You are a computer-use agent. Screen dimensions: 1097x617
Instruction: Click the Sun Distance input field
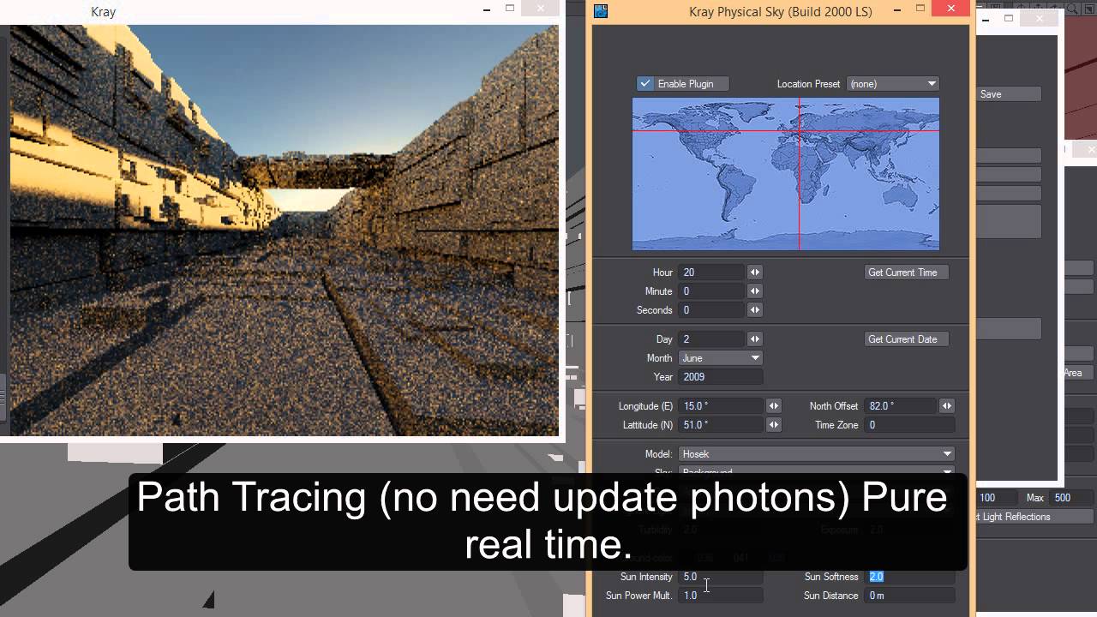909,596
